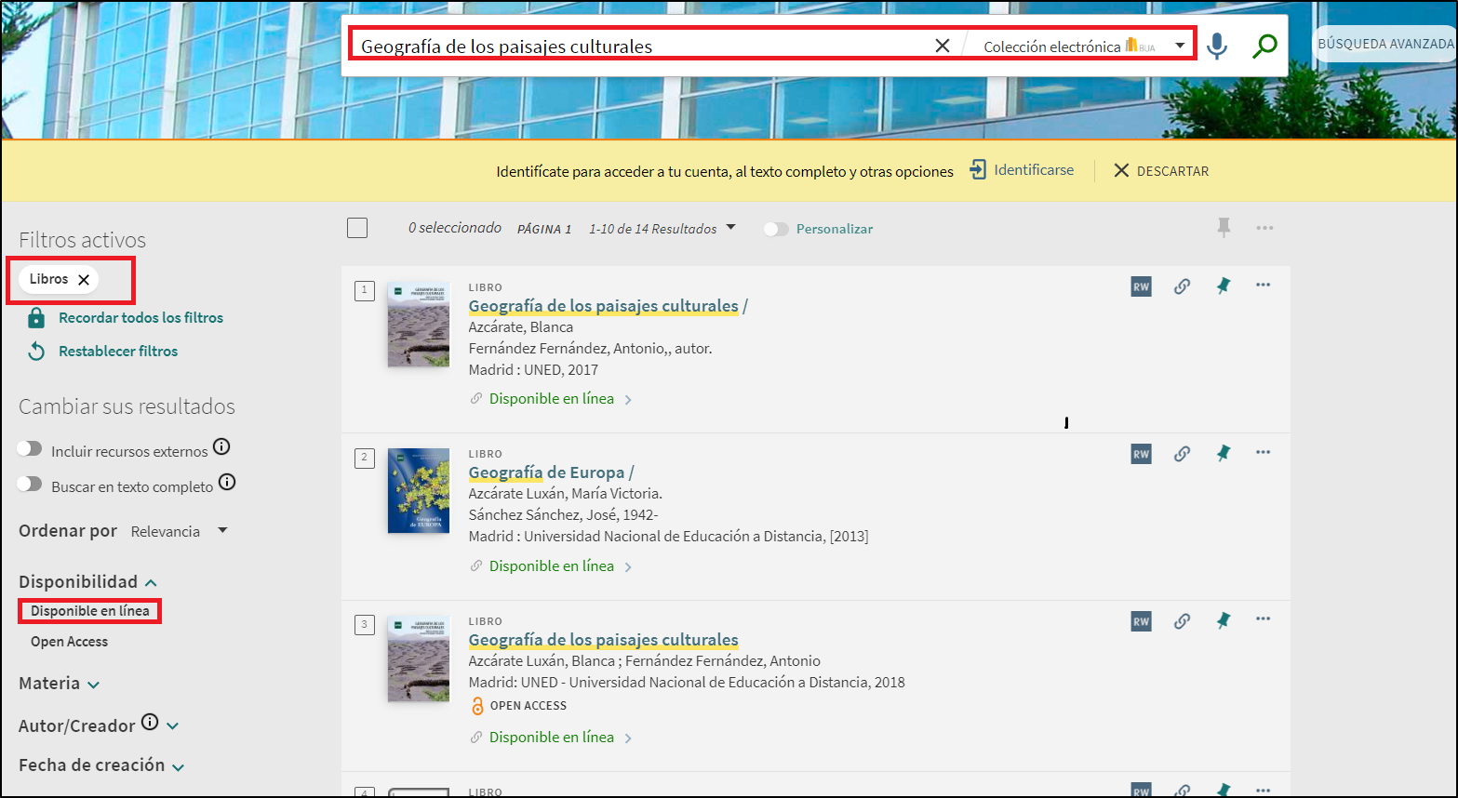Pin the third result to favorites

pyautogui.click(x=1223, y=620)
